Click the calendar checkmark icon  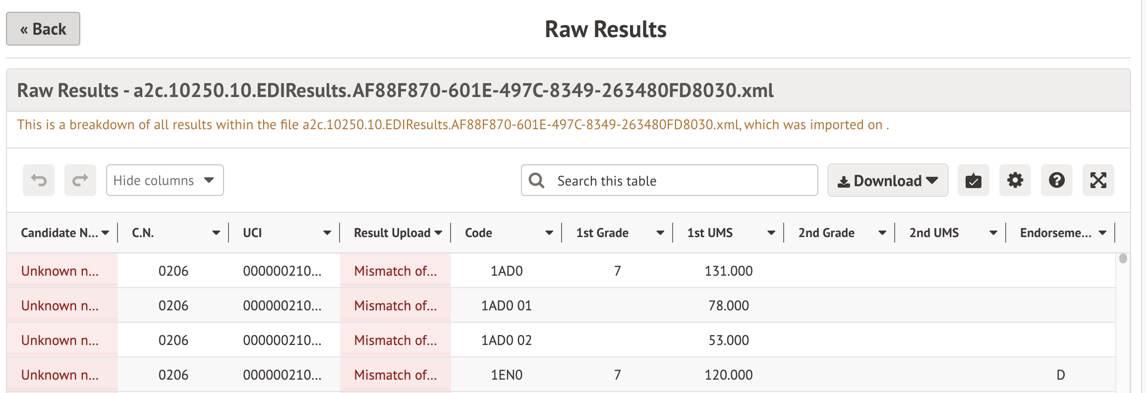973,180
